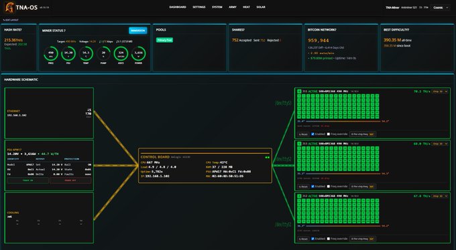The image size is (456, 250).
Task: Click the OUTPUT column header in PSU panel
Action: tap(40, 159)
